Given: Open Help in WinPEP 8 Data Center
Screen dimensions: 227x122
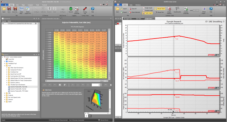Looking at the screenshot, I should (211, 10).
